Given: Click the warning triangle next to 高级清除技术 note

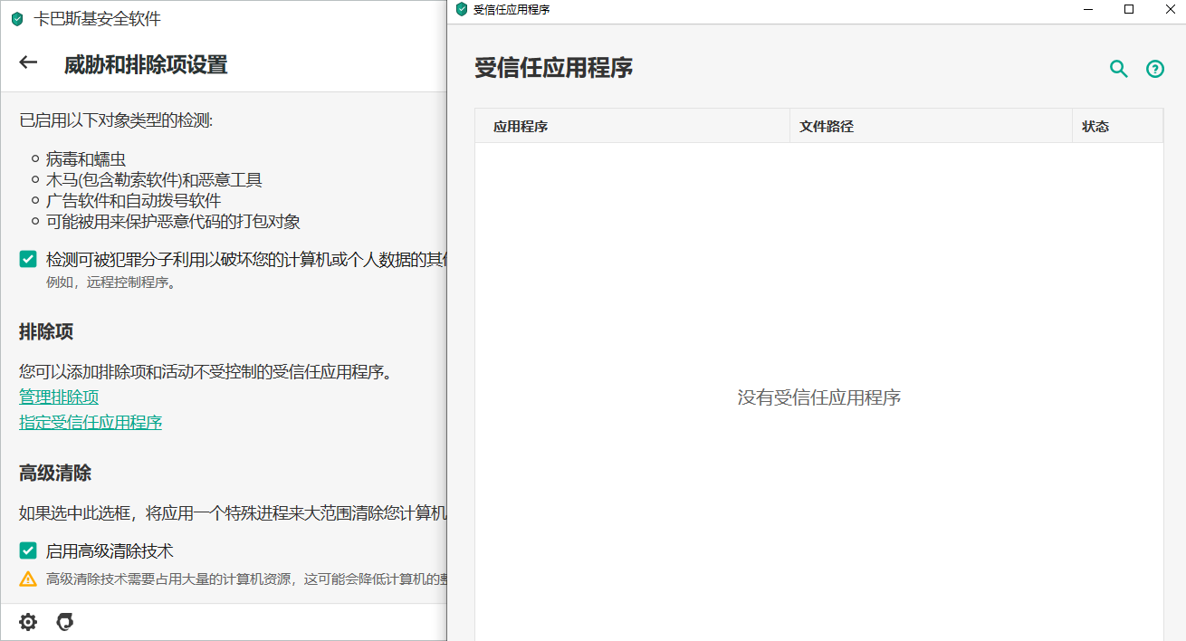Looking at the screenshot, I should pyautogui.click(x=28, y=579).
